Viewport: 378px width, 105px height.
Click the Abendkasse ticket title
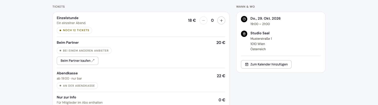tap(67, 73)
